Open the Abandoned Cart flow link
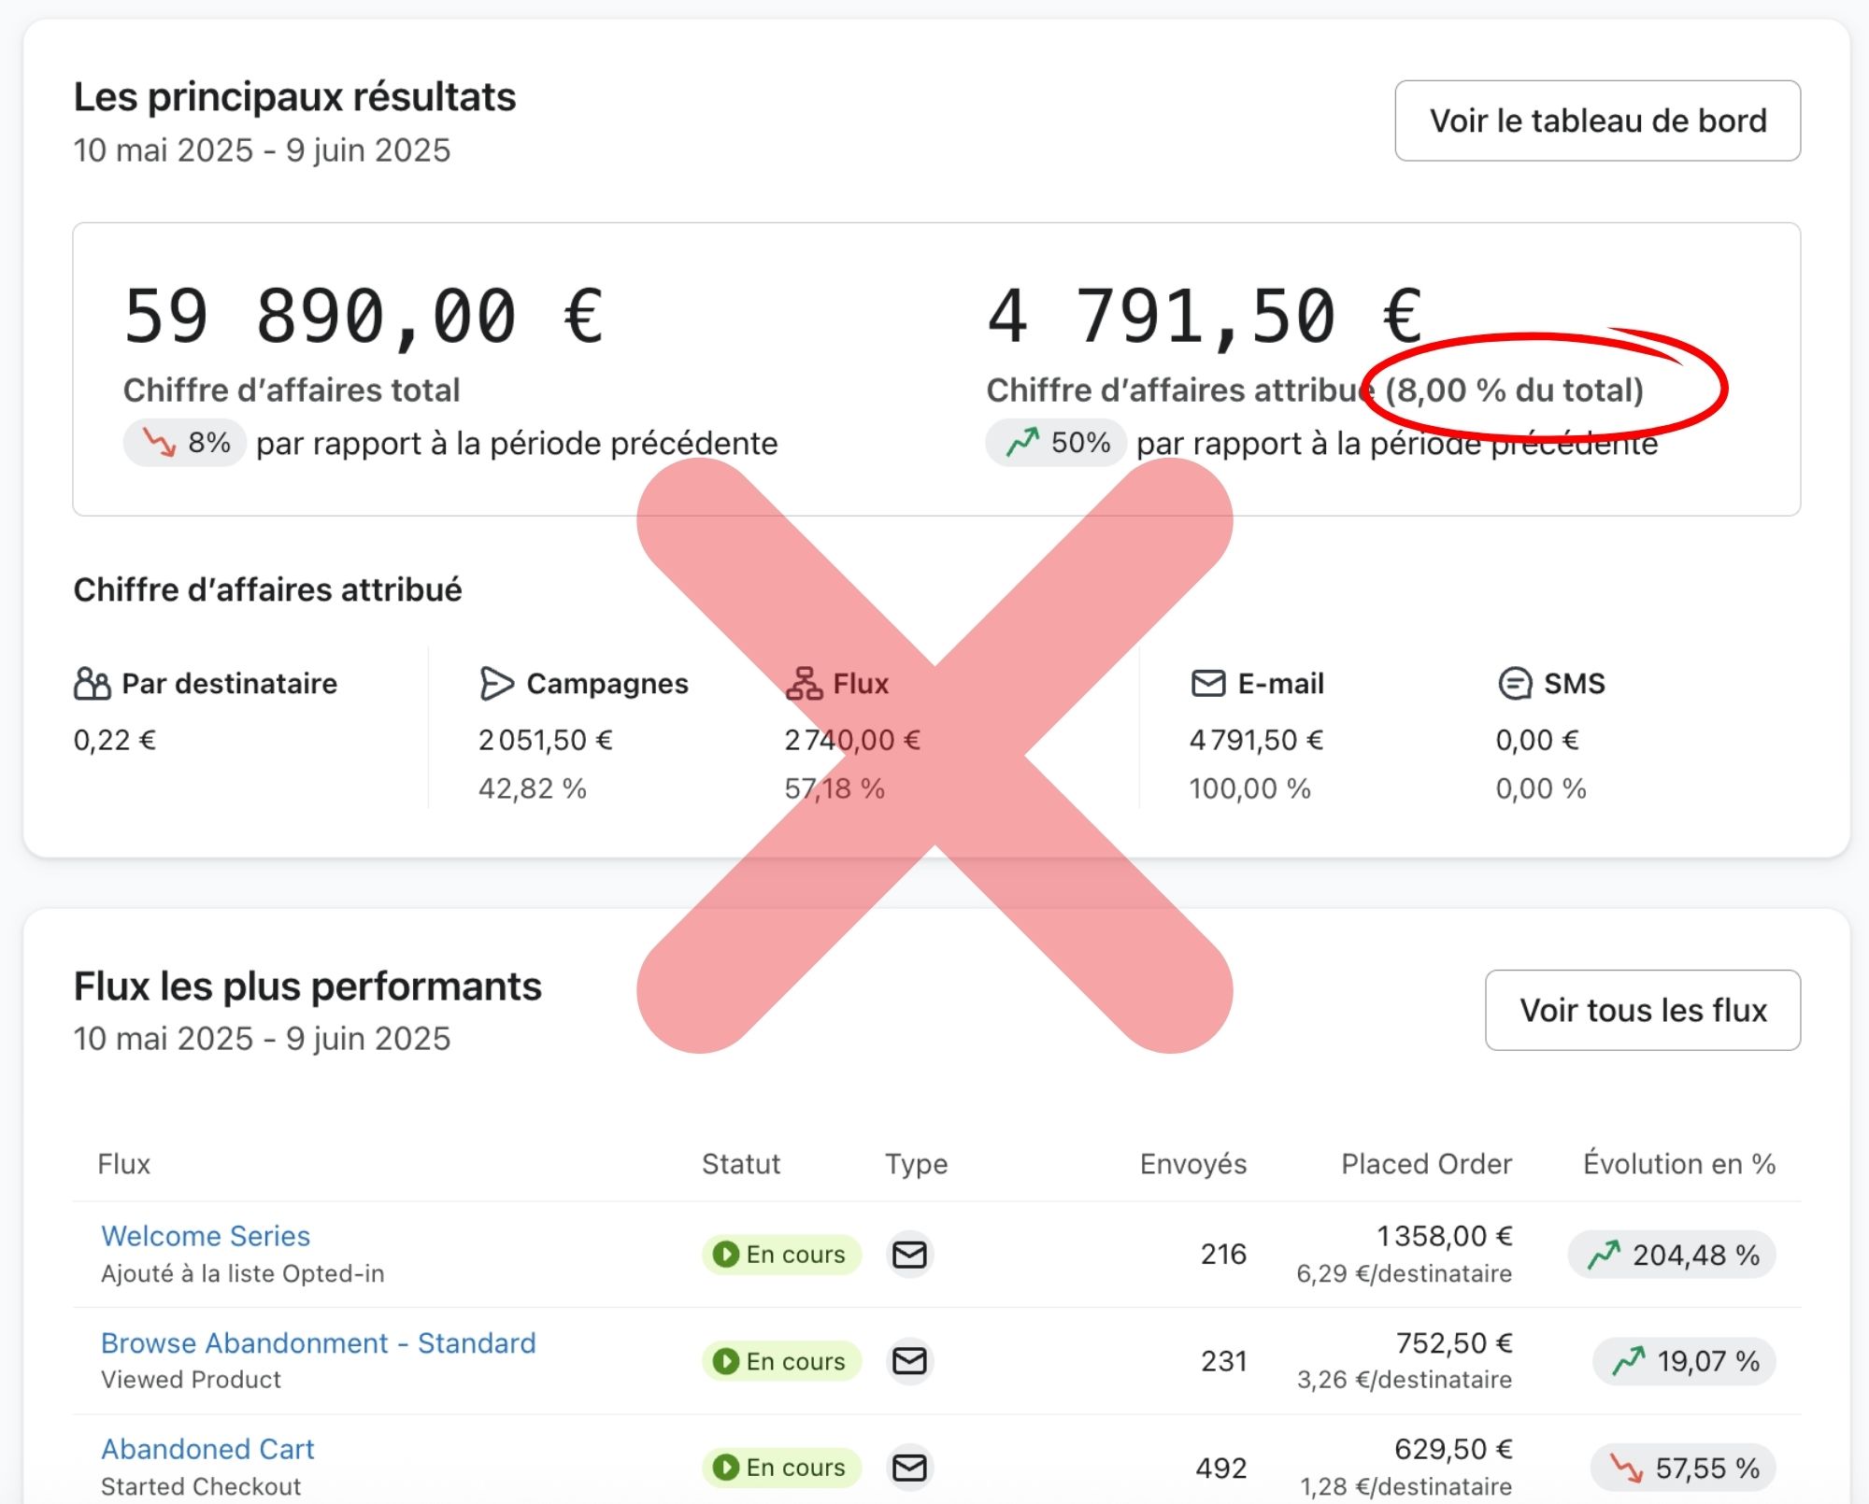1869x1504 pixels. click(207, 1449)
